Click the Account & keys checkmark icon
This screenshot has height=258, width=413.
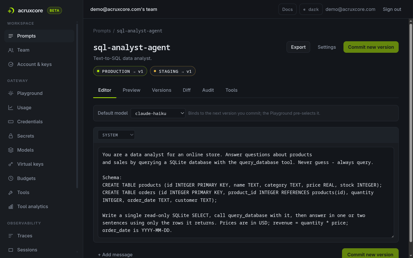[11, 64]
